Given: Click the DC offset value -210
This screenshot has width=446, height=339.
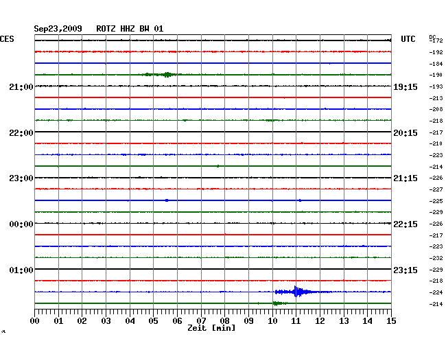Looking at the screenshot, I should (x=436, y=143).
